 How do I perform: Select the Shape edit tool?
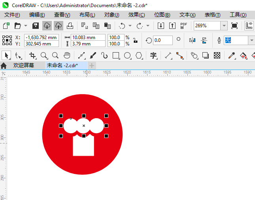click(x=18, y=56)
